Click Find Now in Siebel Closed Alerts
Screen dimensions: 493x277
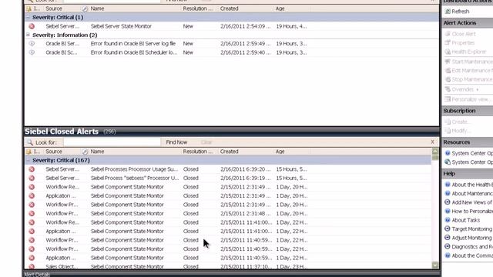176,142
